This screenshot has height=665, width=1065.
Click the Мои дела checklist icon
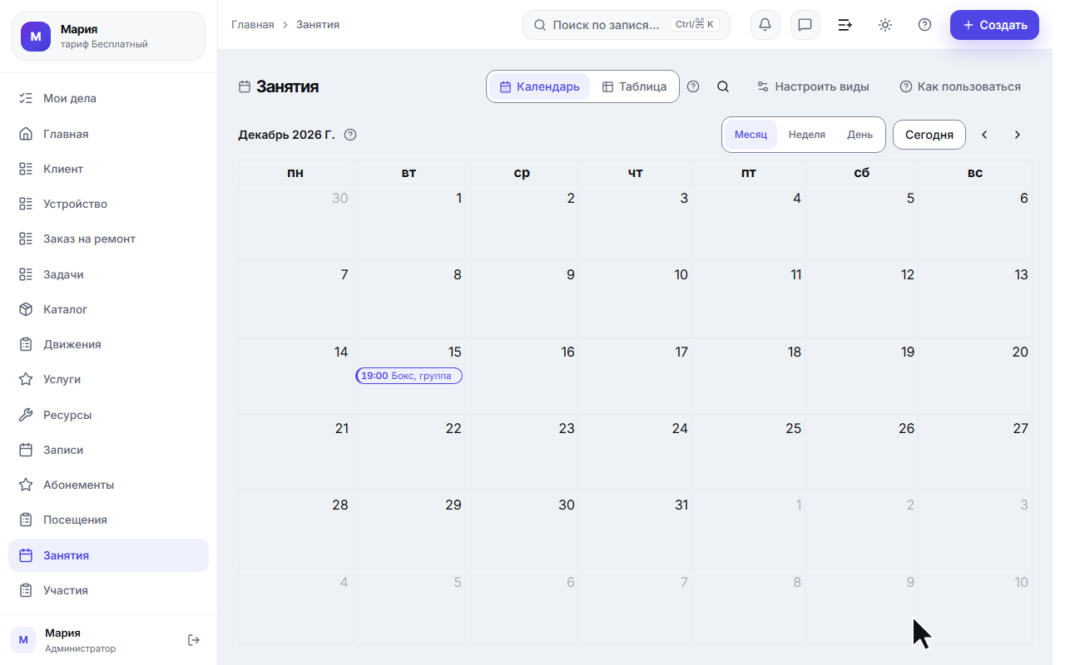[x=26, y=98]
